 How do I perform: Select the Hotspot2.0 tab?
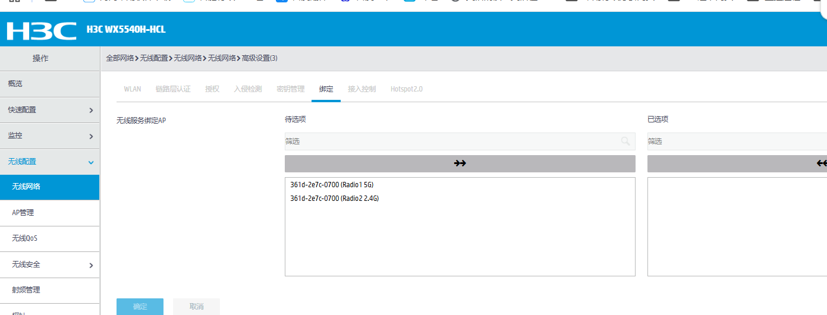click(406, 89)
